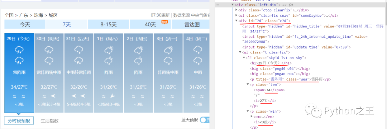Expand the div class ctop clearfix node
Viewport: 387px width, 129px height.
point(236,10)
